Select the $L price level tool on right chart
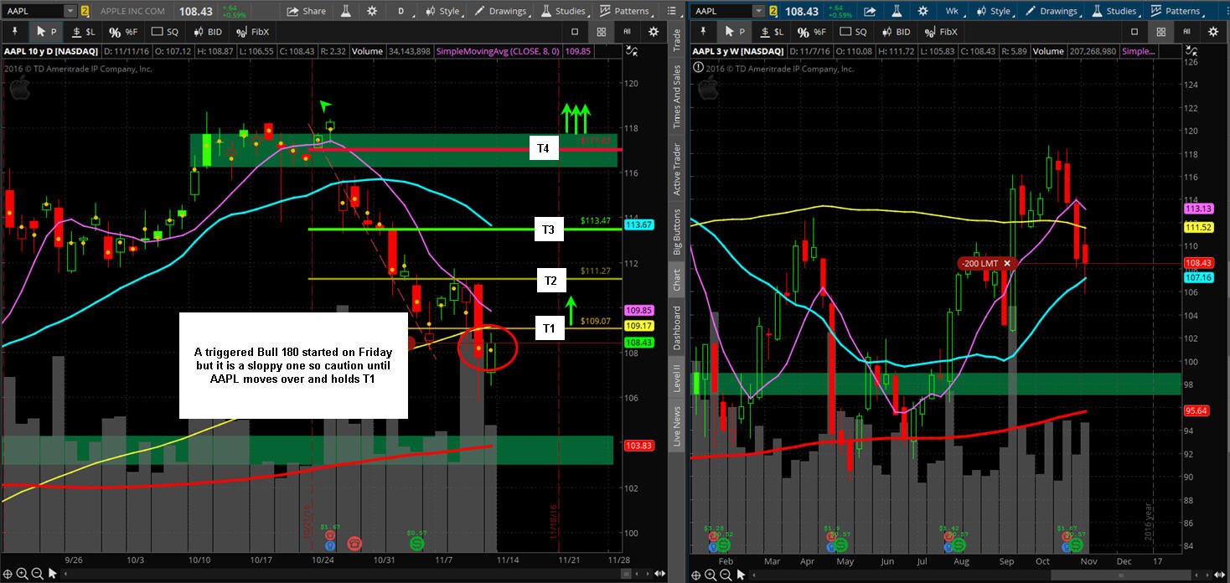Screen dimensions: 1230x583 click(x=772, y=31)
